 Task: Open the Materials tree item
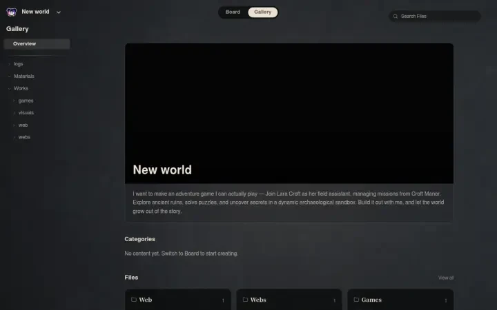pos(24,76)
